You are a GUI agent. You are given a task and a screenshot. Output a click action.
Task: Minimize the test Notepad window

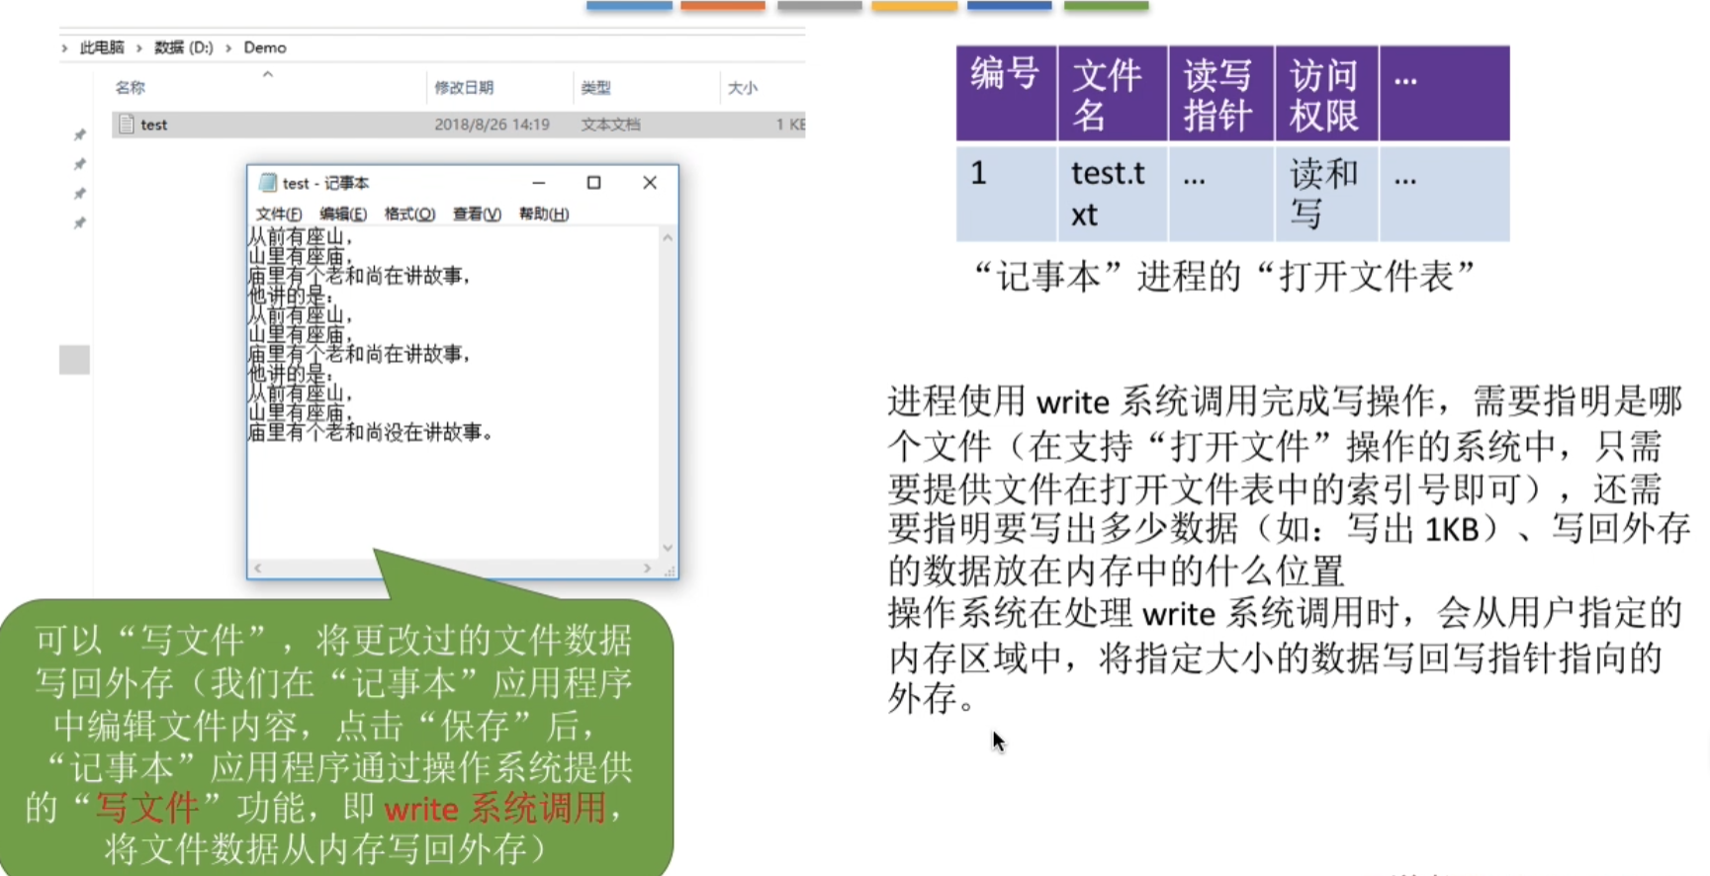[539, 183]
